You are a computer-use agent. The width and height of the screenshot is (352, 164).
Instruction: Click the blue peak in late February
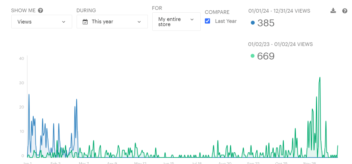click(76, 100)
